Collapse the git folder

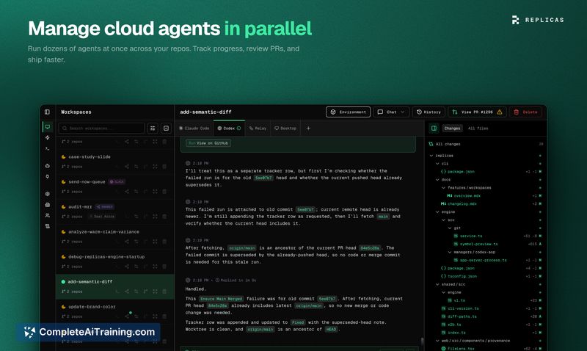click(450, 228)
